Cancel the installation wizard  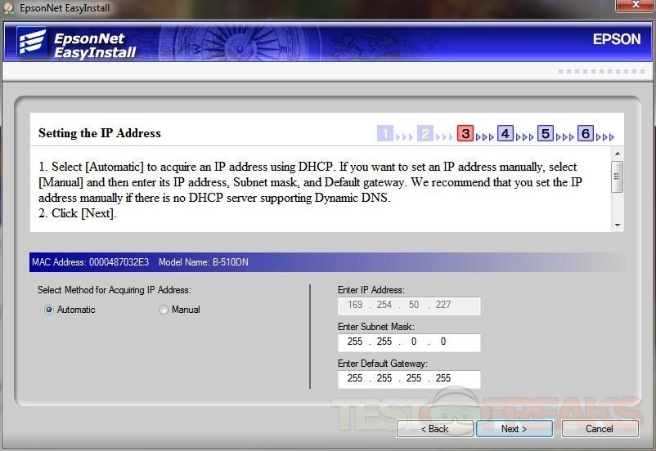599,428
